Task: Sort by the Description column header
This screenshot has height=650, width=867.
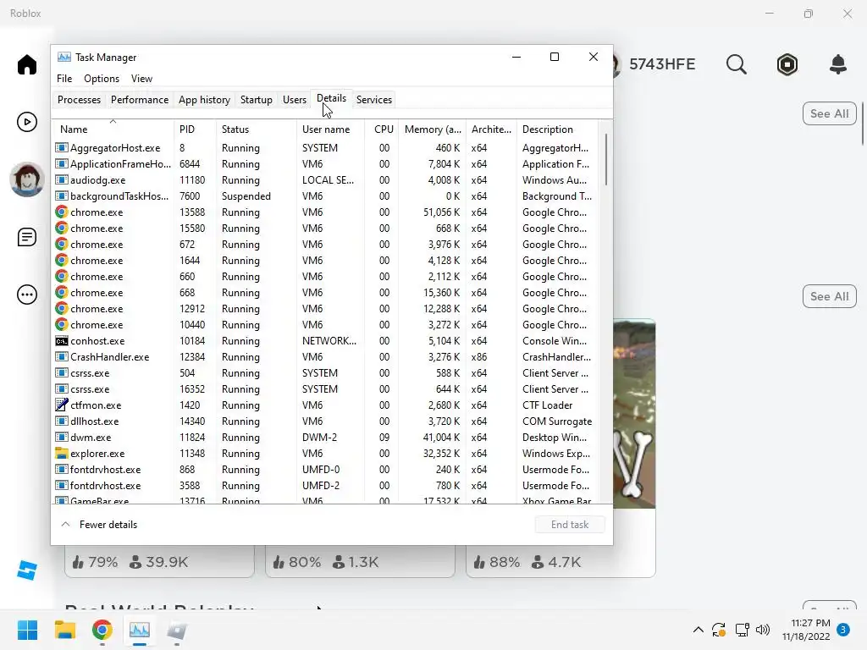Action: coord(557,129)
